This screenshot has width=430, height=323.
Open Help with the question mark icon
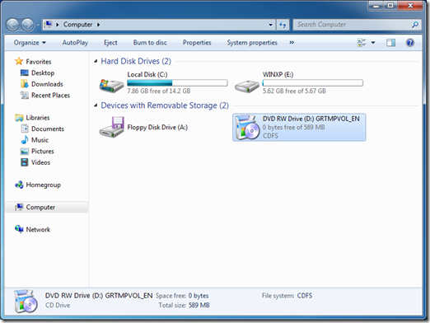point(410,43)
